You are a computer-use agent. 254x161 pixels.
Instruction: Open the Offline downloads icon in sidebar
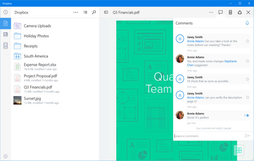5,46
